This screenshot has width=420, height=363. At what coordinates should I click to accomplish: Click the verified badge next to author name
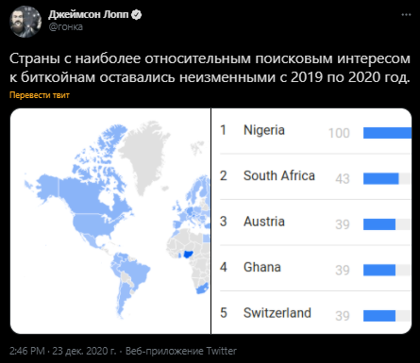pyautogui.click(x=137, y=14)
